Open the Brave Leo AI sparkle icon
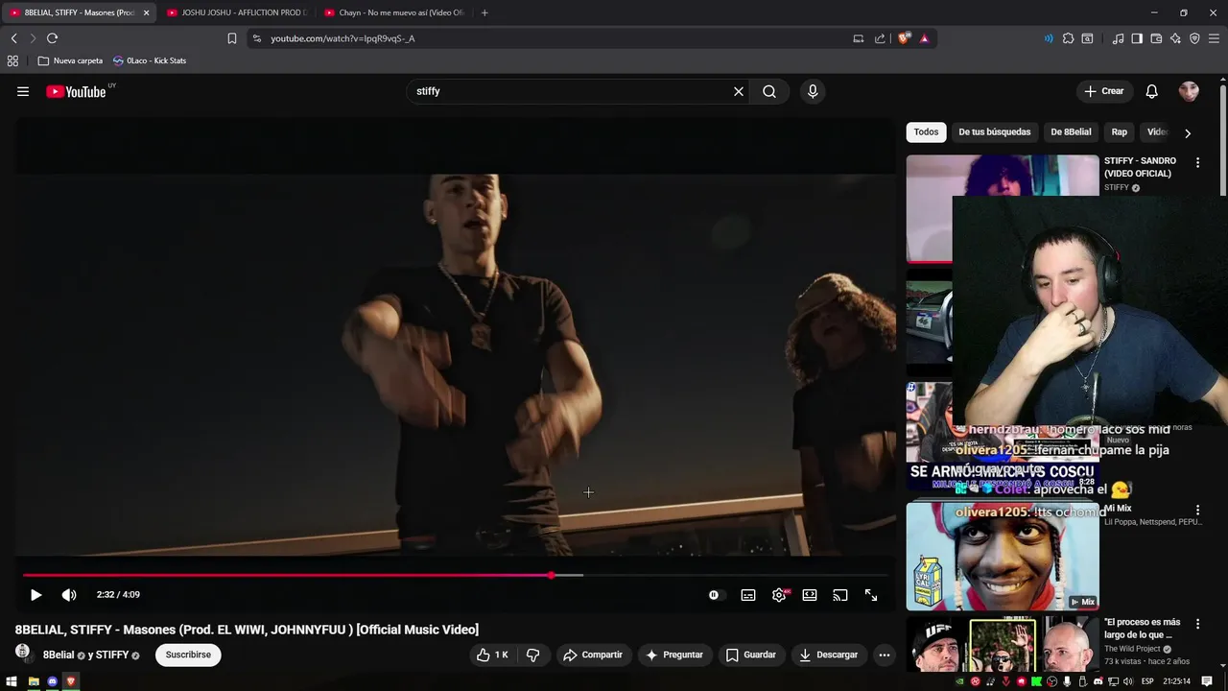This screenshot has height=691, width=1228. tap(1175, 38)
